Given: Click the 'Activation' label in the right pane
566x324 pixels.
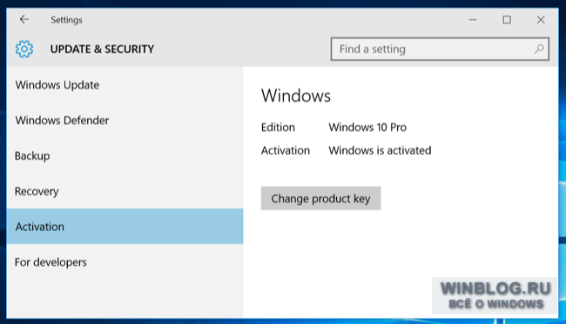Looking at the screenshot, I should point(285,150).
